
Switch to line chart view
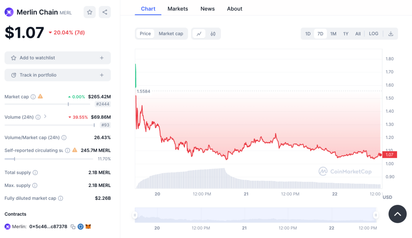pyautogui.click(x=199, y=34)
